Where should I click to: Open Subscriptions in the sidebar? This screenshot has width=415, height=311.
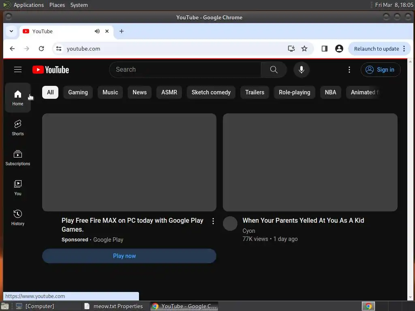18,158
